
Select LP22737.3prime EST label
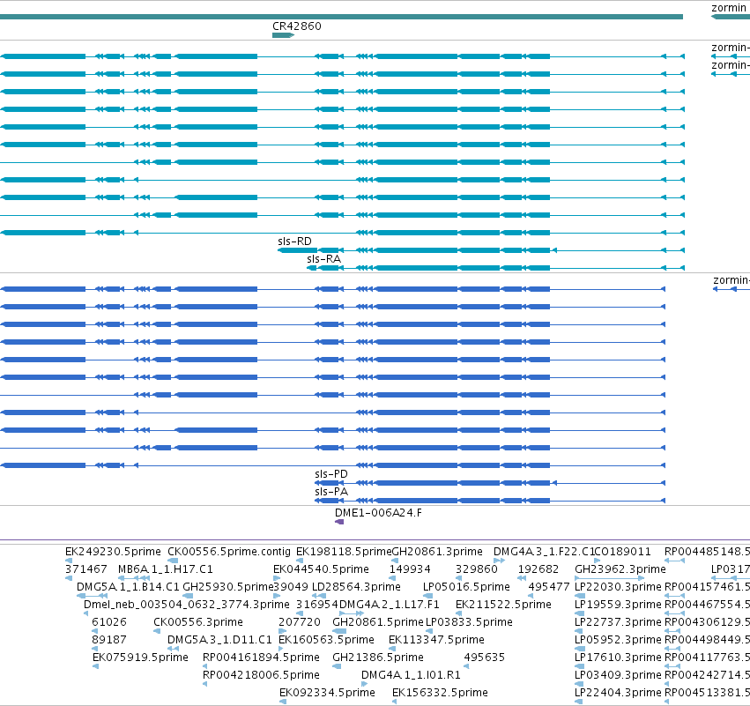[618, 622]
